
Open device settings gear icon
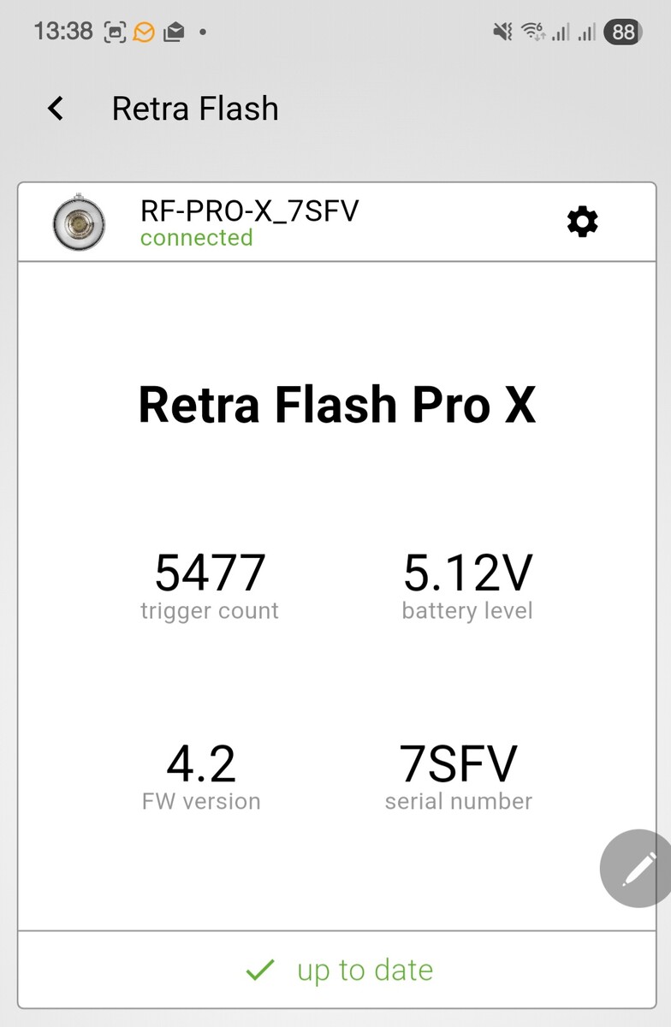(583, 223)
